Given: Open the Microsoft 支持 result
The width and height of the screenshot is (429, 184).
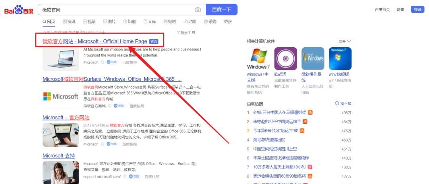Looking at the screenshot, I should (x=58, y=156).
